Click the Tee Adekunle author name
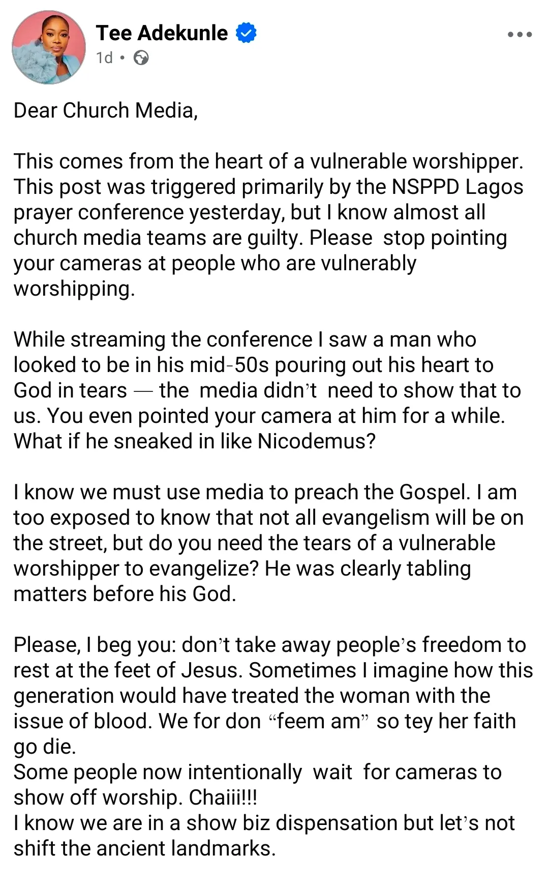Image resolution: width=549 pixels, height=883 pixels. 162,33
